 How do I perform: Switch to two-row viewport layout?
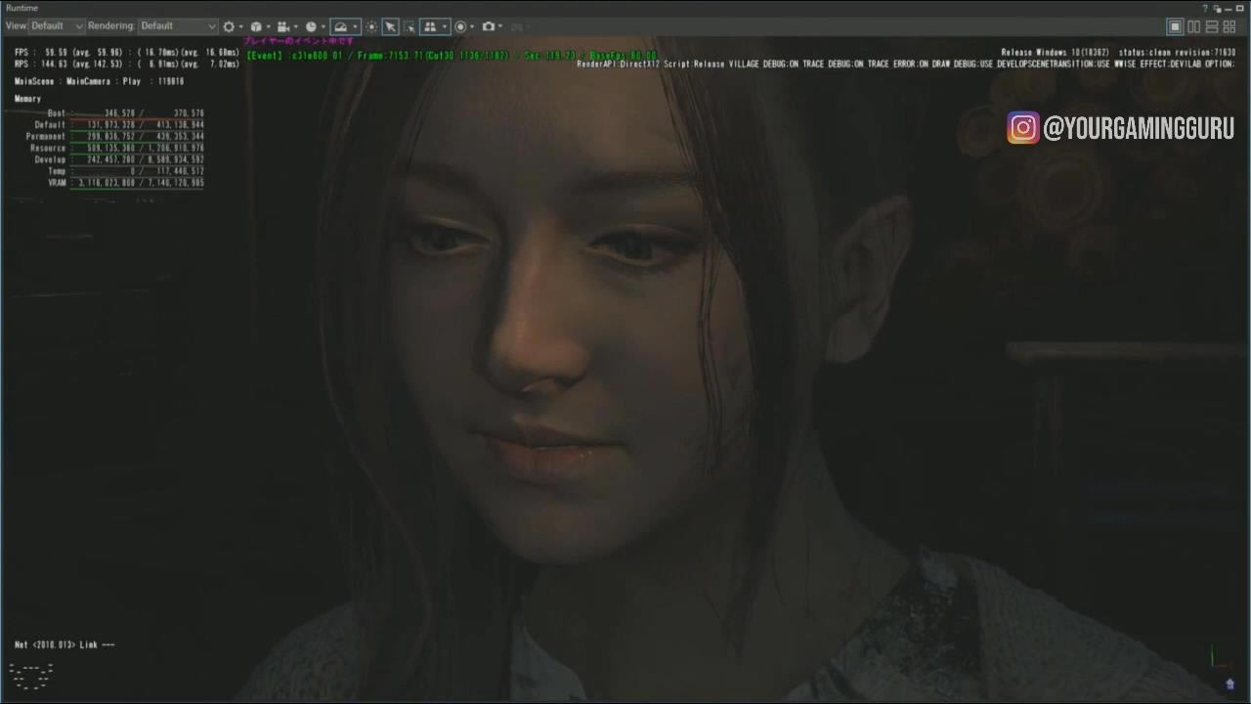pyautogui.click(x=1212, y=27)
